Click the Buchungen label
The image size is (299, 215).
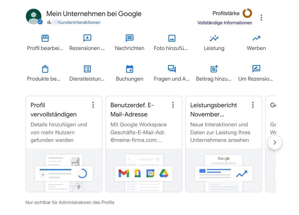(x=129, y=79)
